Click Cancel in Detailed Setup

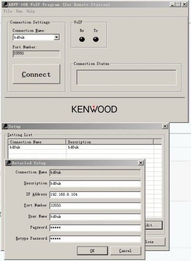(x=126, y=251)
